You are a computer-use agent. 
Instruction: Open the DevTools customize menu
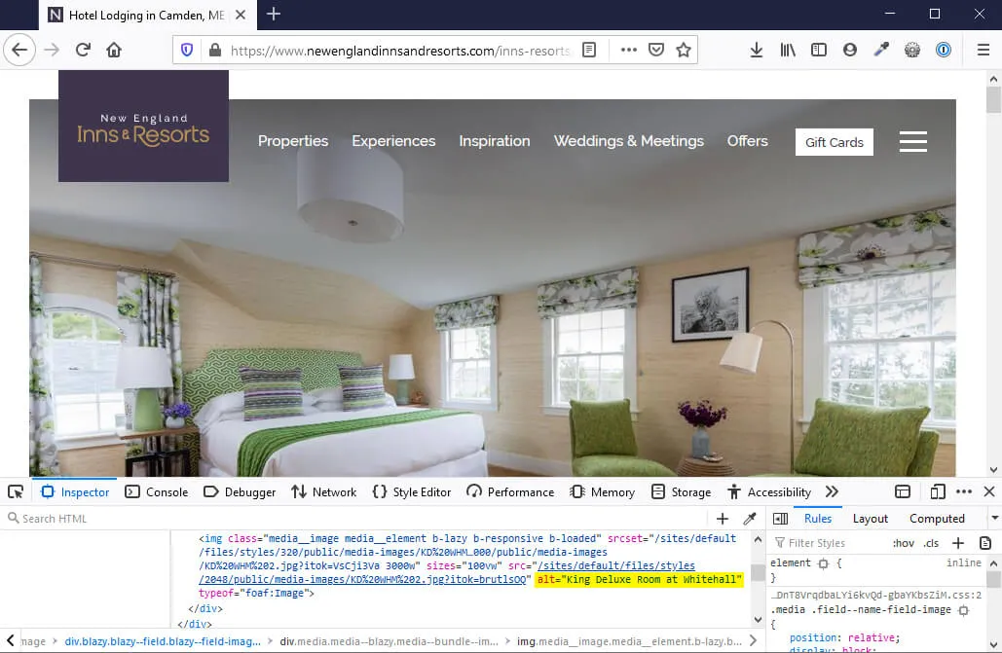963,491
